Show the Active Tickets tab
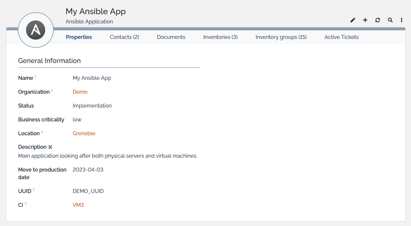The height and width of the screenshot is (226, 411). (x=341, y=37)
